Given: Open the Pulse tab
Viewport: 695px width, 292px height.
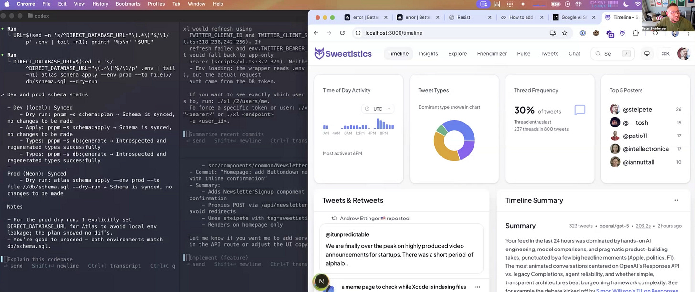Looking at the screenshot, I should (x=524, y=53).
